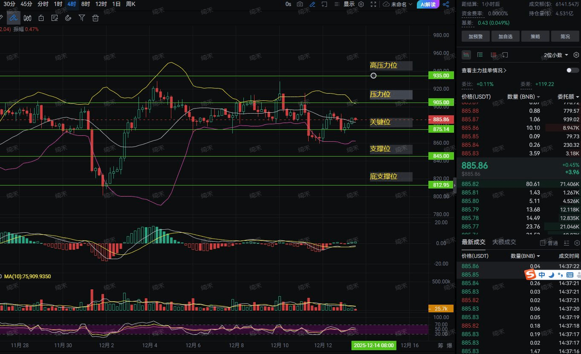Screen dimensions: 581x354
Task: Click the AI解读 button
Action: click(428, 4)
